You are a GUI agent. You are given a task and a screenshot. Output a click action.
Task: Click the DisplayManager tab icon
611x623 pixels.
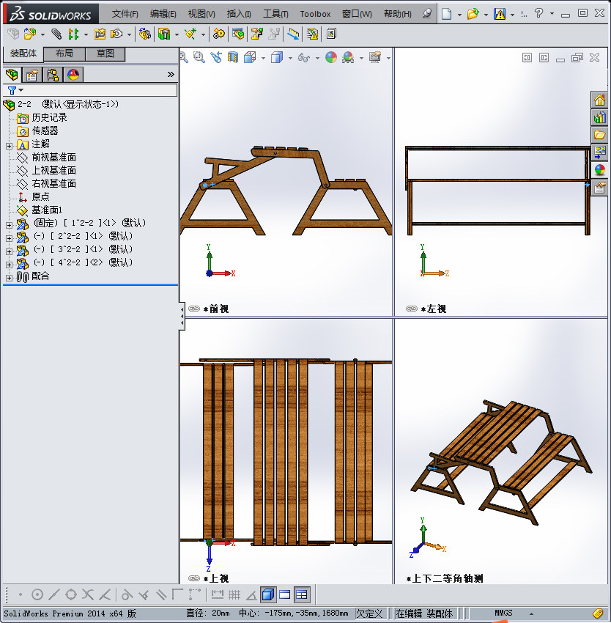[73, 75]
